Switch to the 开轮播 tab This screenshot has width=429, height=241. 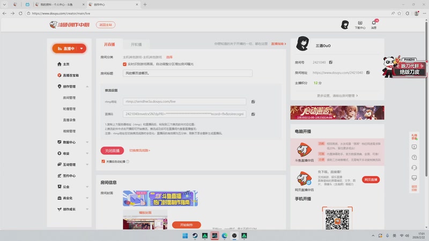click(136, 44)
